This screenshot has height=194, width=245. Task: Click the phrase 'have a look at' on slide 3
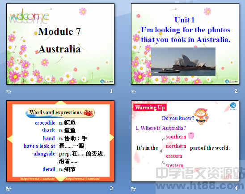pyautogui.click(x=39, y=146)
